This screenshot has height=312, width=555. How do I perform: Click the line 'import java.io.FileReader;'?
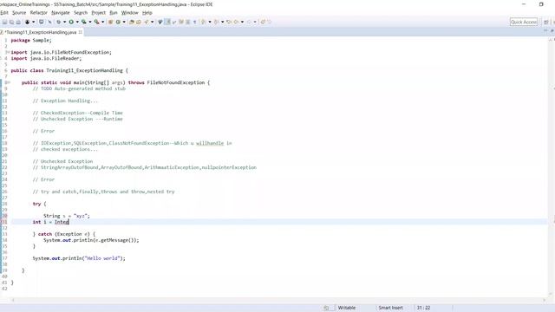(46, 58)
